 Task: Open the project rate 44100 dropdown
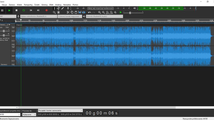coord(10,115)
